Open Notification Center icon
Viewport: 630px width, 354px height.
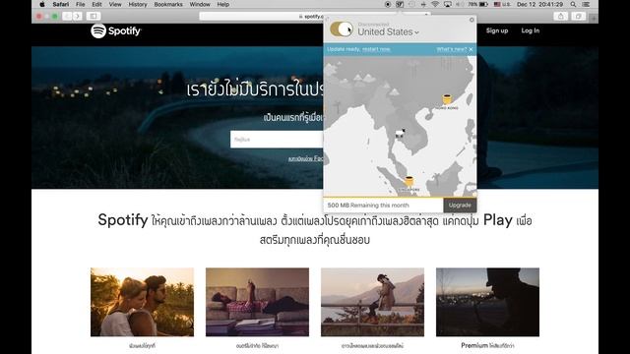(x=587, y=4)
